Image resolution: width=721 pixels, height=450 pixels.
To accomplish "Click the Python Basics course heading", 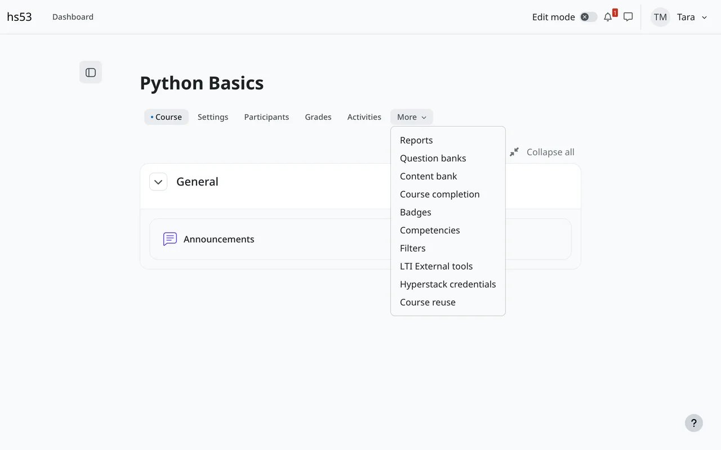I will 202,83.
